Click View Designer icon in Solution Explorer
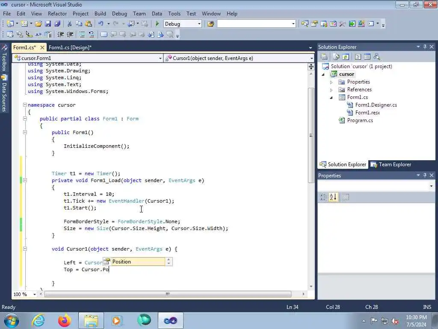 tap(367, 57)
